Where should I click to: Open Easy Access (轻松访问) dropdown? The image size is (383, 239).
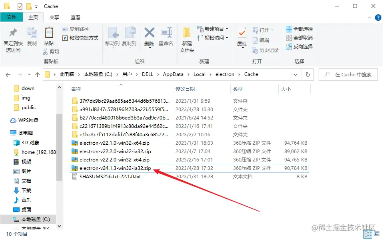point(213,38)
